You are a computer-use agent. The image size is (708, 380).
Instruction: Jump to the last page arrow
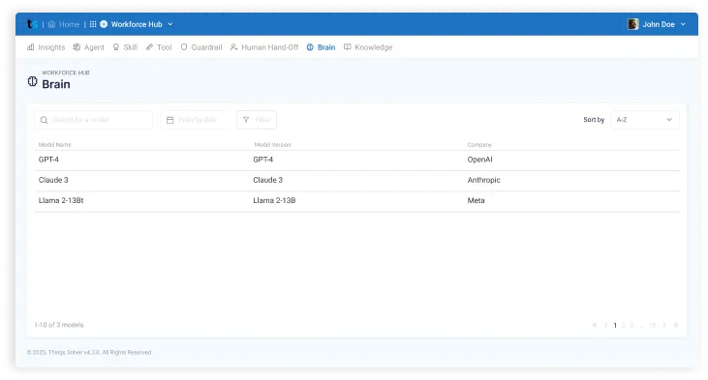click(x=676, y=325)
